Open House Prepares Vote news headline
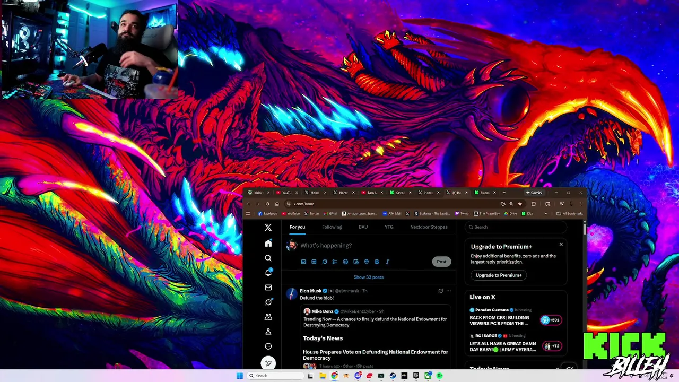 [x=375, y=355]
